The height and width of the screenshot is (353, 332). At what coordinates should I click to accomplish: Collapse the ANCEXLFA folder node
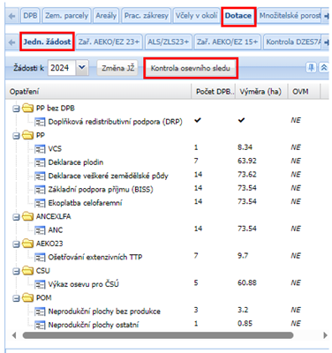pos(16,217)
